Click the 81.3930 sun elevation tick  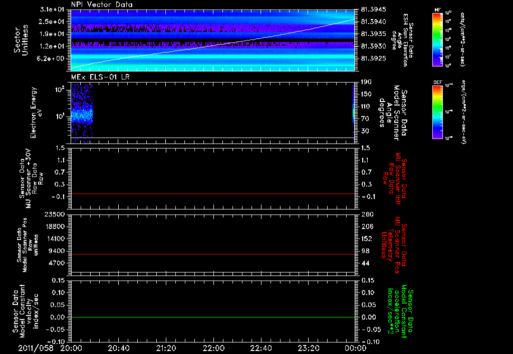(x=373, y=46)
